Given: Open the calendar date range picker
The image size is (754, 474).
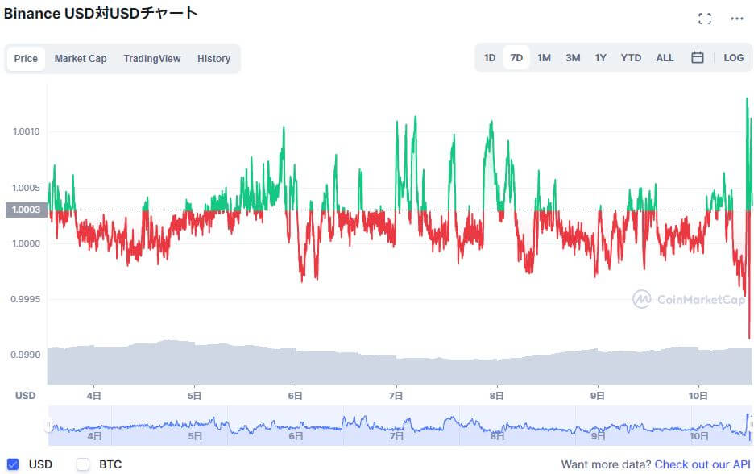Looking at the screenshot, I should click(698, 58).
